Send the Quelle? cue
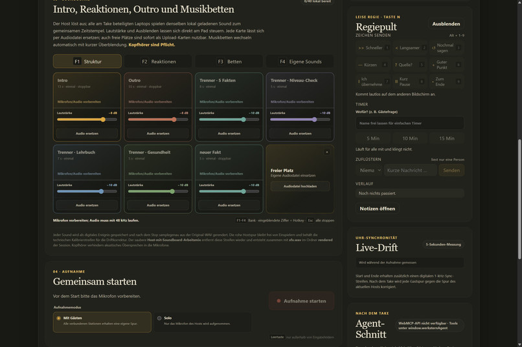The height and width of the screenshot is (347, 522). pos(410,65)
